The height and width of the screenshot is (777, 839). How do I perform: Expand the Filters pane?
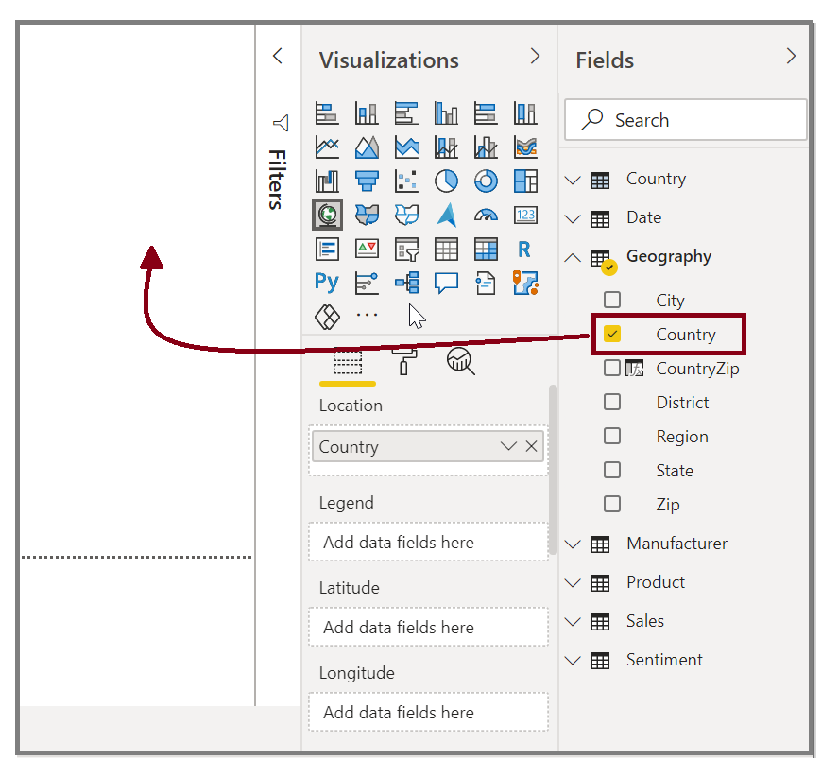tap(277, 56)
